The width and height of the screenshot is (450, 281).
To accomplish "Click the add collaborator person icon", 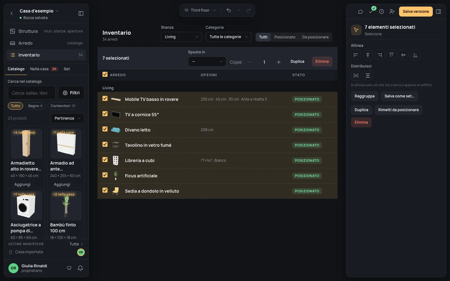I will (392, 12).
